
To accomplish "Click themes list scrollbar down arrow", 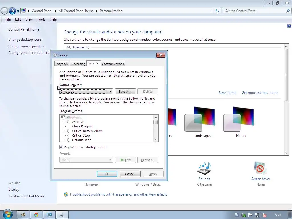I will click(x=286, y=153).
